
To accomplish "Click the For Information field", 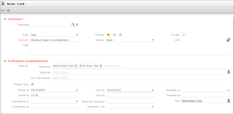I will click(x=139, y=78).
